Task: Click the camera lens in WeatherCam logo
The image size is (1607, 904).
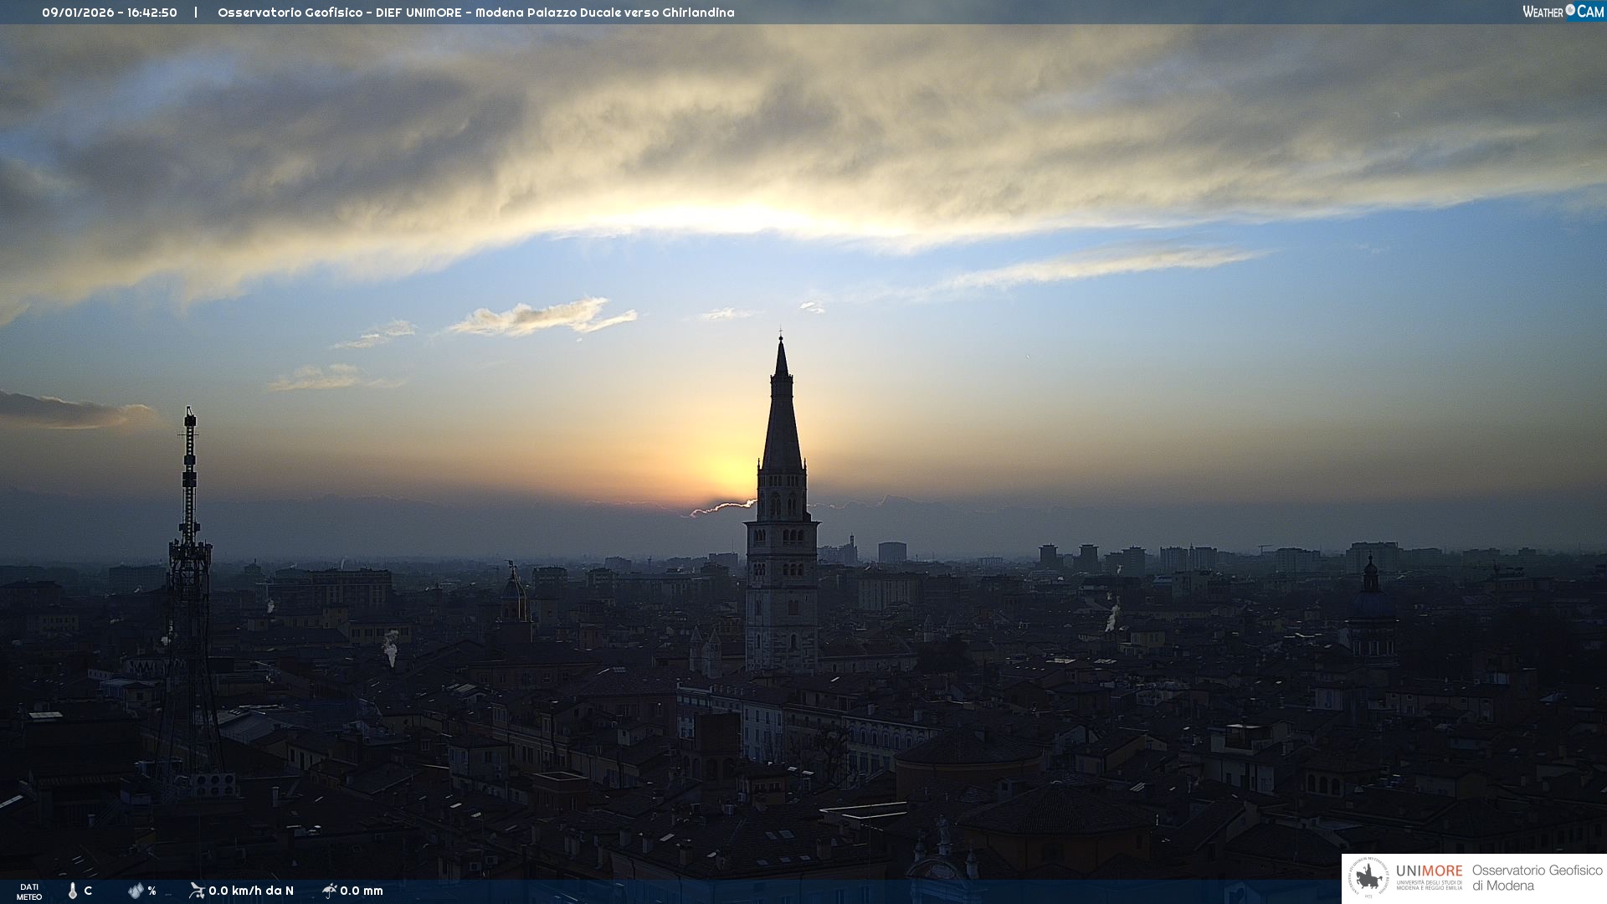Action: pos(1570,10)
